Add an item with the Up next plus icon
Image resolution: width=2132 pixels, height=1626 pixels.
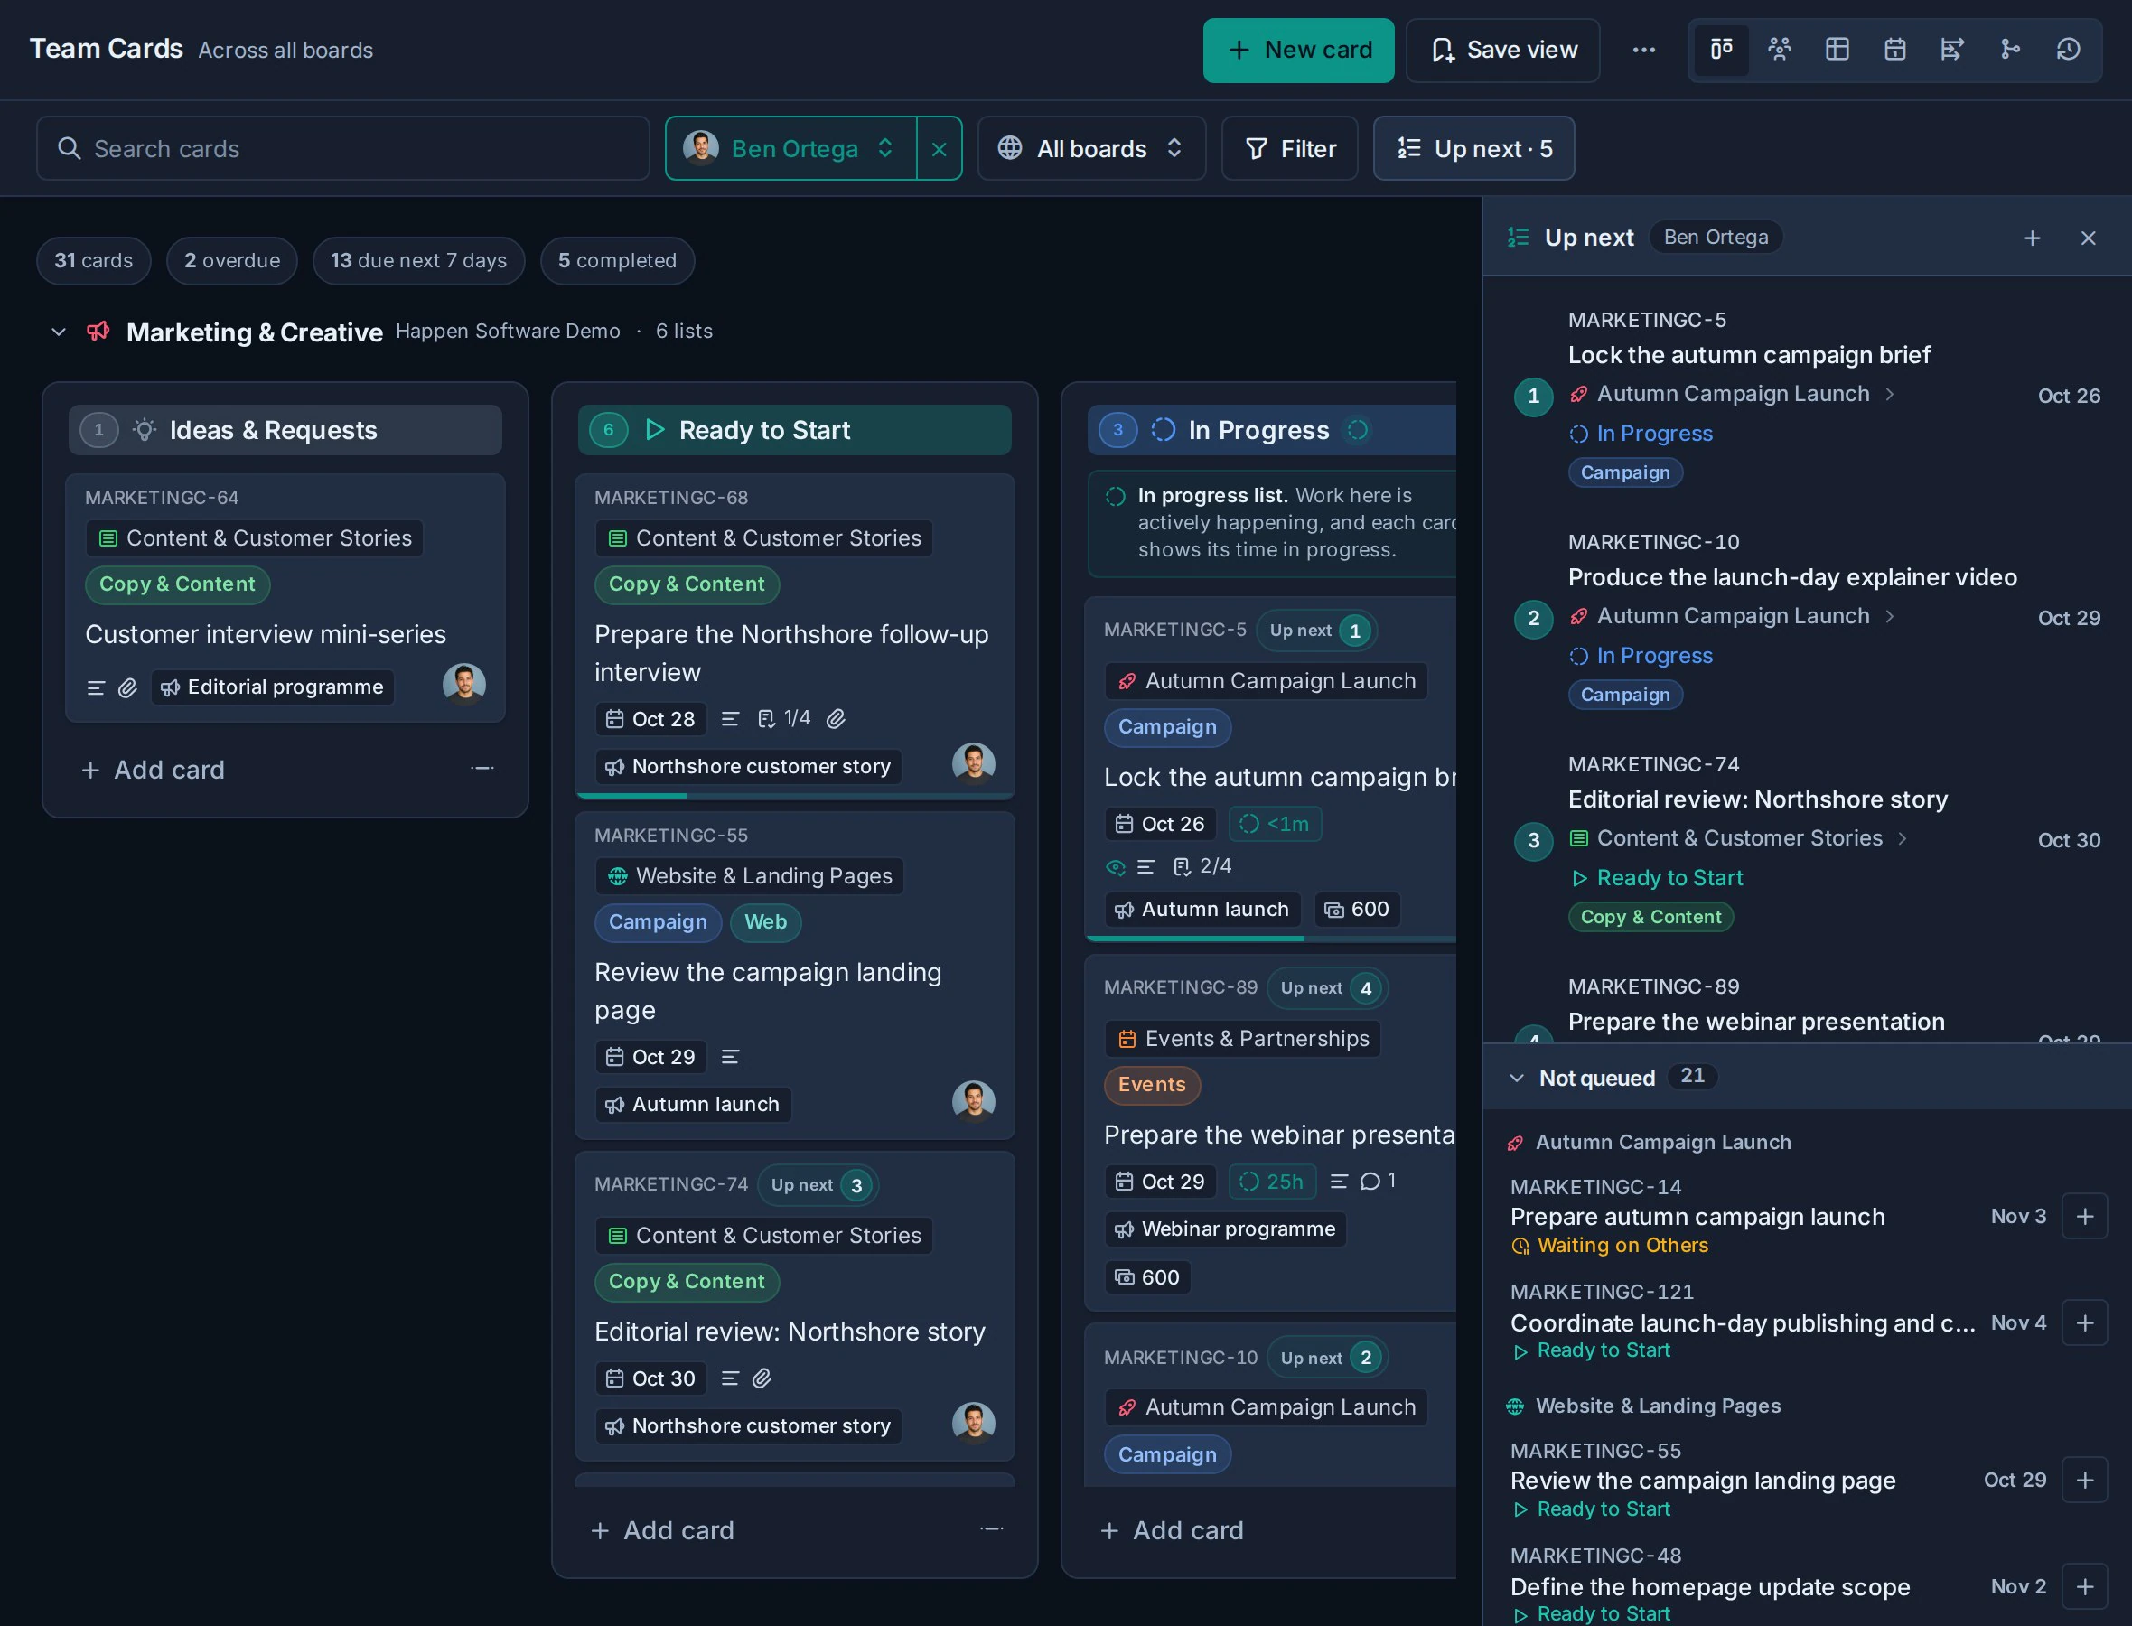click(x=2033, y=238)
